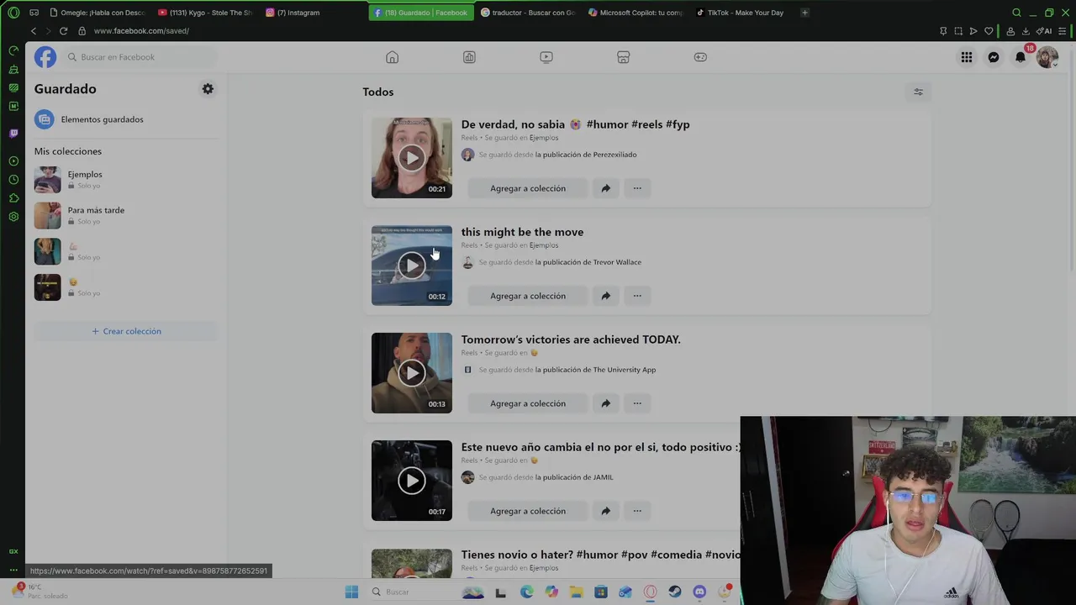This screenshot has width=1076, height=605.
Task: Open the Ejemplos collection
Action: [124, 180]
